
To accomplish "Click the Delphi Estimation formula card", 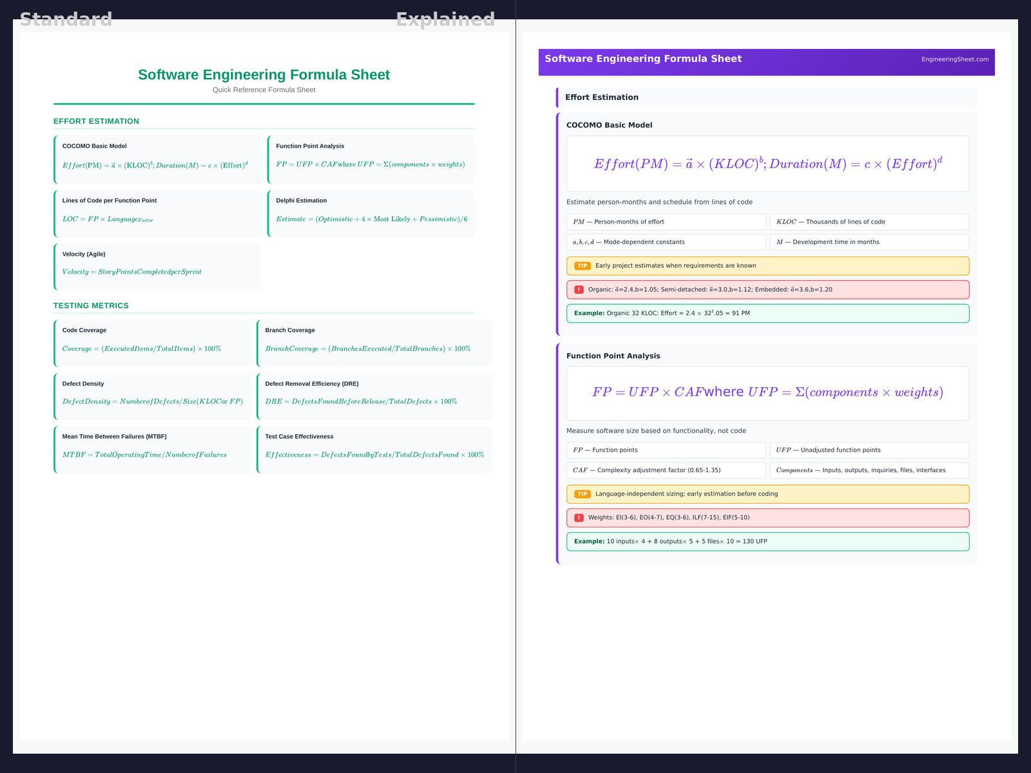I will (x=371, y=213).
